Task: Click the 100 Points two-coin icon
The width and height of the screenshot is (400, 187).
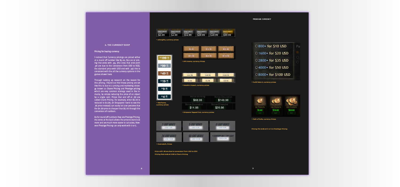Action: tap(276, 101)
